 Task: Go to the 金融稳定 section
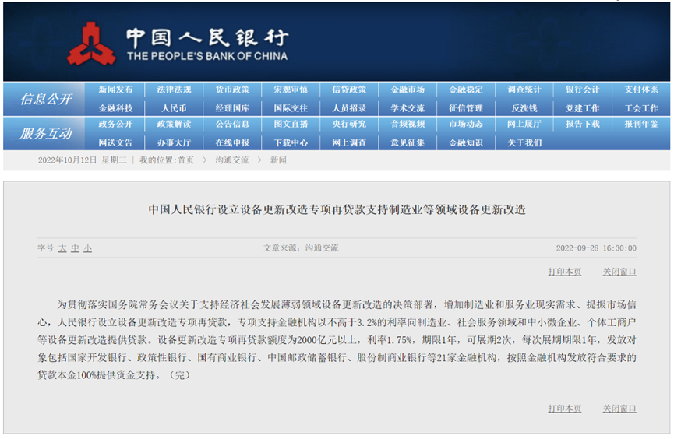click(466, 90)
